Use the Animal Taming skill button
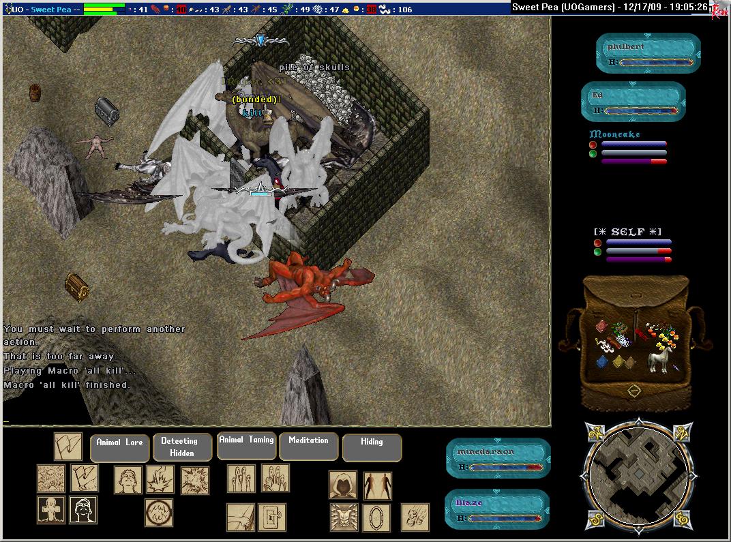This screenshot has height=542, width=731. 246,446
